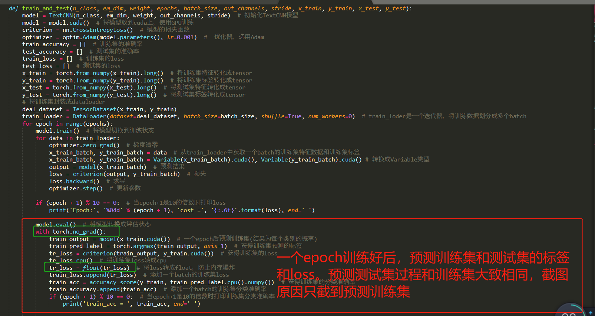Click the 'y_train = torch.from_numpy(y_train).long()' line

137,80
